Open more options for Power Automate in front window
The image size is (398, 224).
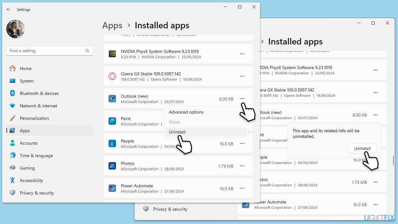coord(242,188)
